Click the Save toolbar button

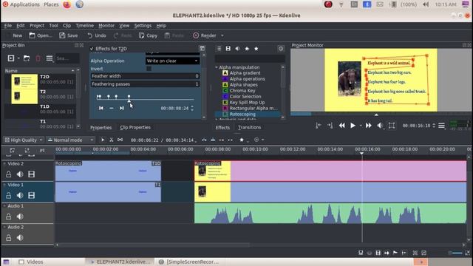[x=69, y=35]
